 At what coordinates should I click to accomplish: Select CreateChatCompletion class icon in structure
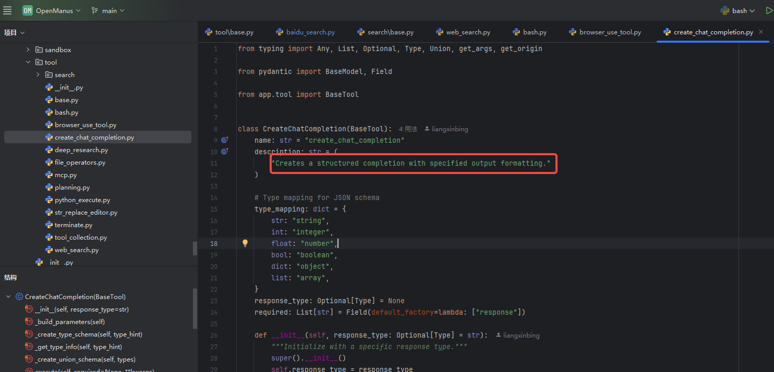[x=19, y=297]
